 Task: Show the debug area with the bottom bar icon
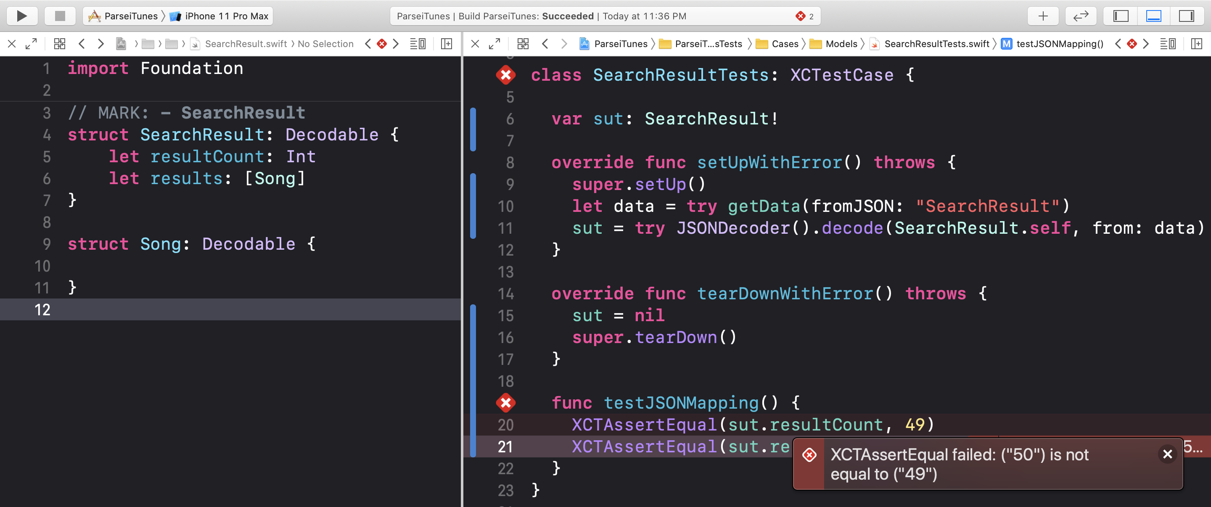tap(1154, 16)
